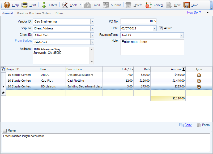Expand the PaymentTerm dropdown

(x=182, y=35)
